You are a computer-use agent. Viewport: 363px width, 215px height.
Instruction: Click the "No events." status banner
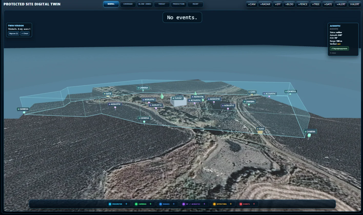[x=182, y=17]
